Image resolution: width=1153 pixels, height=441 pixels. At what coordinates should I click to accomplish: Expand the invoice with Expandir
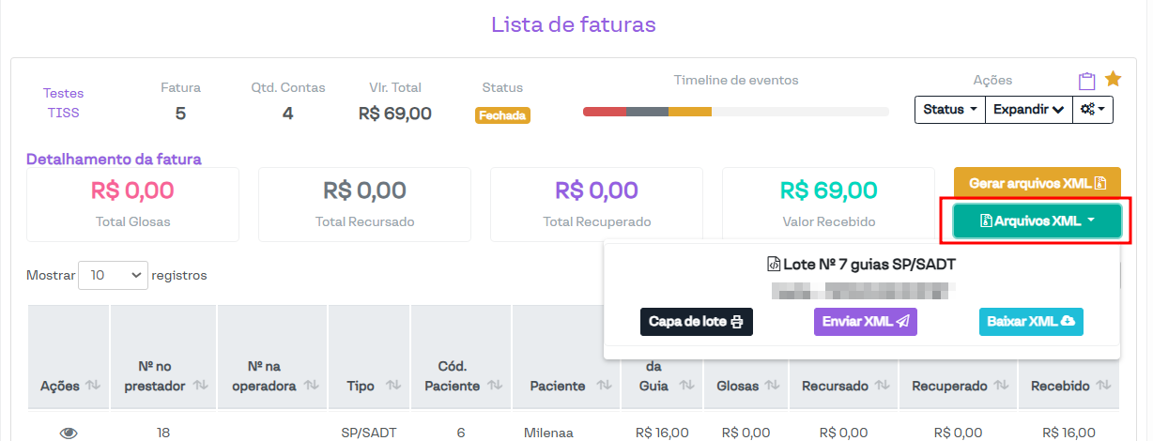click(x=1028, y=110)
